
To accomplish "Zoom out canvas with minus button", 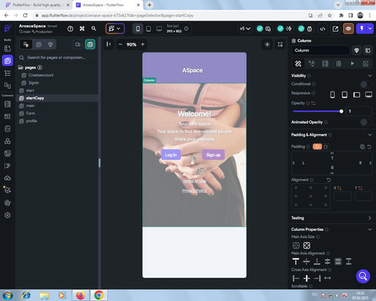I will [121, 44].
